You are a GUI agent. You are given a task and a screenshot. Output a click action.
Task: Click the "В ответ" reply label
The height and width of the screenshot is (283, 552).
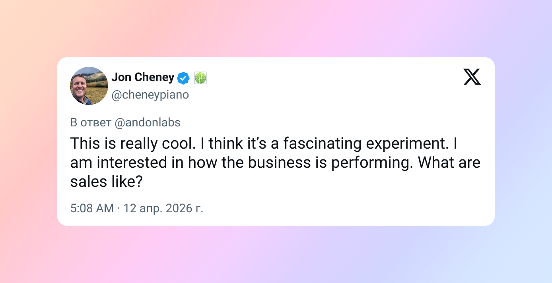point(90,122)
